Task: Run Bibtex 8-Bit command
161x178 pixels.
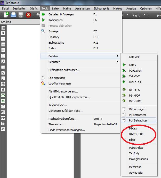Action: point(139,134)
